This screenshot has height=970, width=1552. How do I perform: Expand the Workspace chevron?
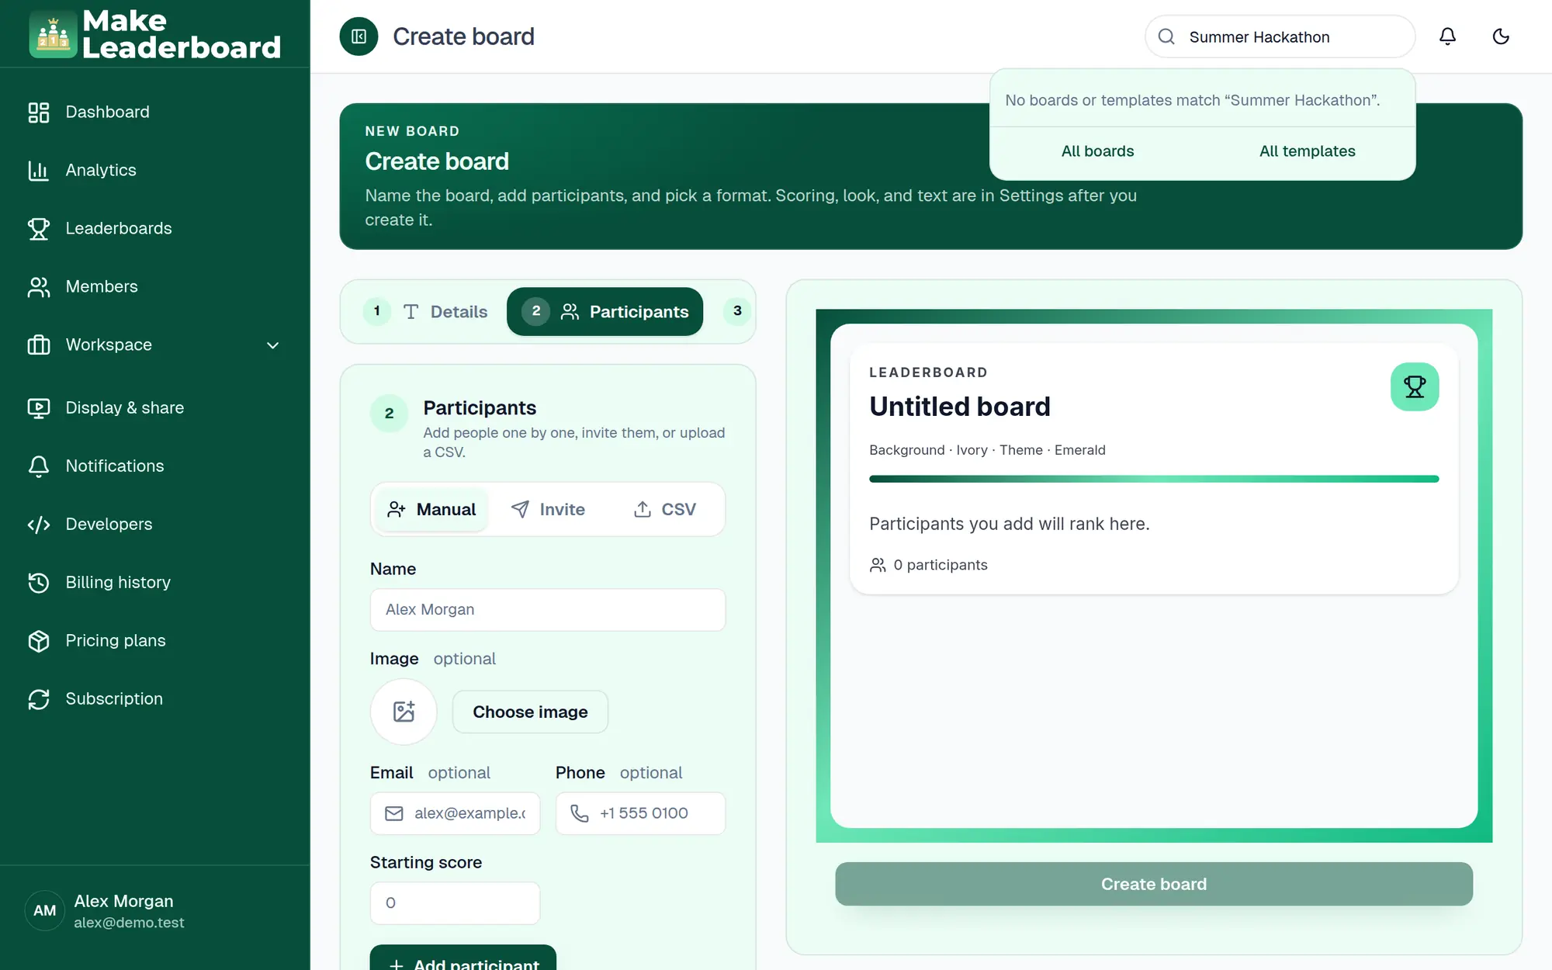[272, 345]
